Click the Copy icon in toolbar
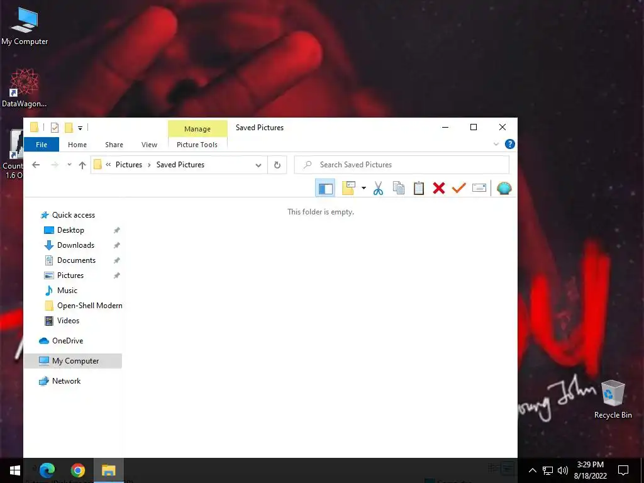 [398, 188]
